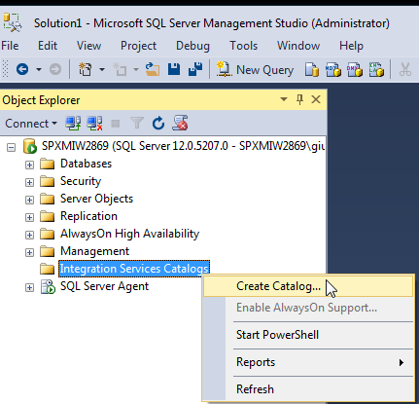Select the Replication tree item
Viewport: 419px width, 404px height.
click(x=88, y=216)
